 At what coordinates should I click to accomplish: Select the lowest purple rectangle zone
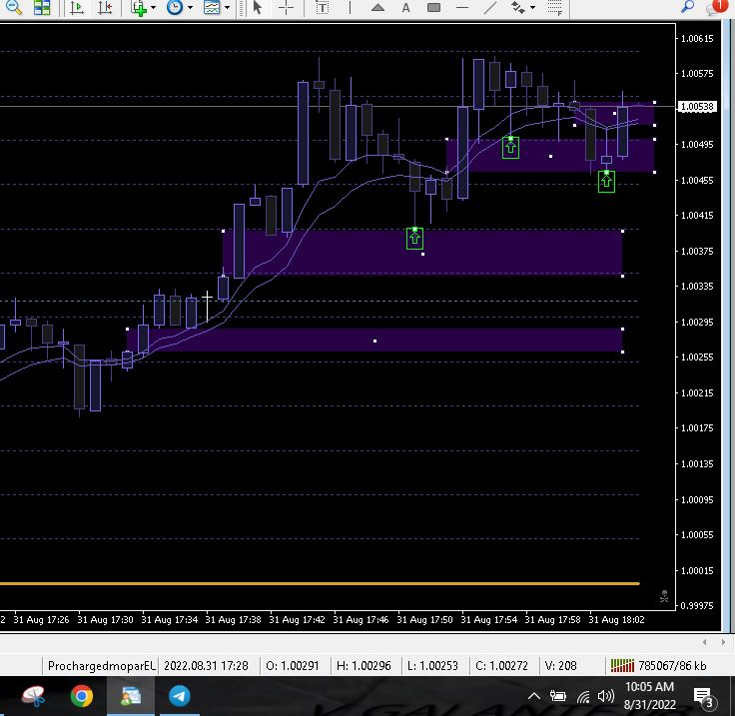click(374, 341)
